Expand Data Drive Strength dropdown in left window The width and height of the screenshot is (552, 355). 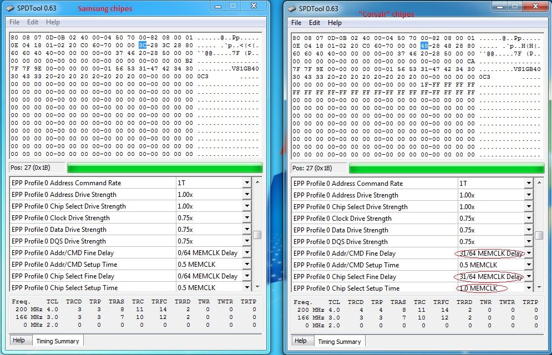coord(247,229)
